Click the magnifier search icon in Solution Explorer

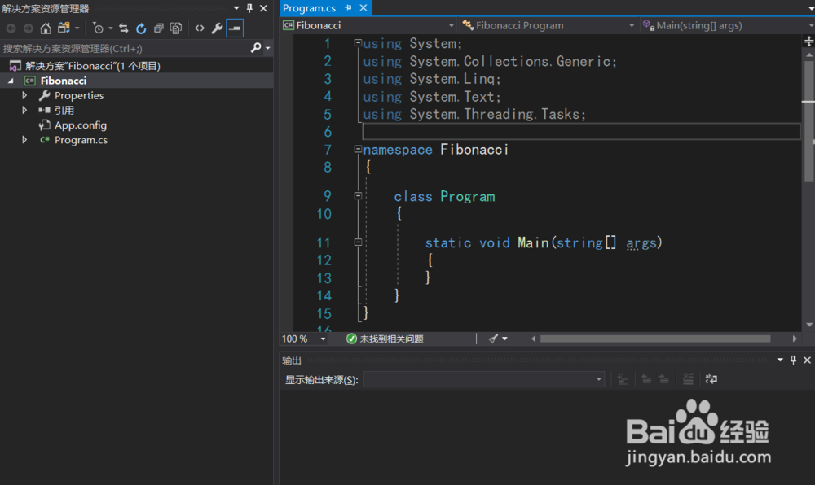click(x=256, y=48)
